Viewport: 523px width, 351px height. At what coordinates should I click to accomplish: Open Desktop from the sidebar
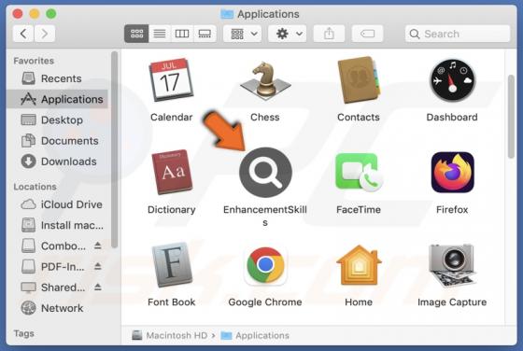coord(57,120)
